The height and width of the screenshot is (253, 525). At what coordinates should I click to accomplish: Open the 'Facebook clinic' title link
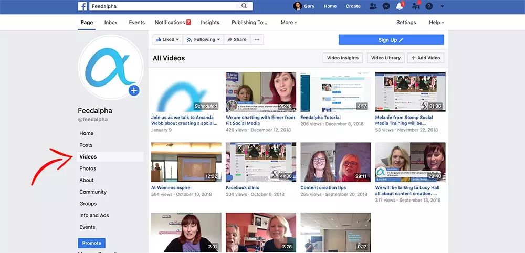(x=243, y=188)
